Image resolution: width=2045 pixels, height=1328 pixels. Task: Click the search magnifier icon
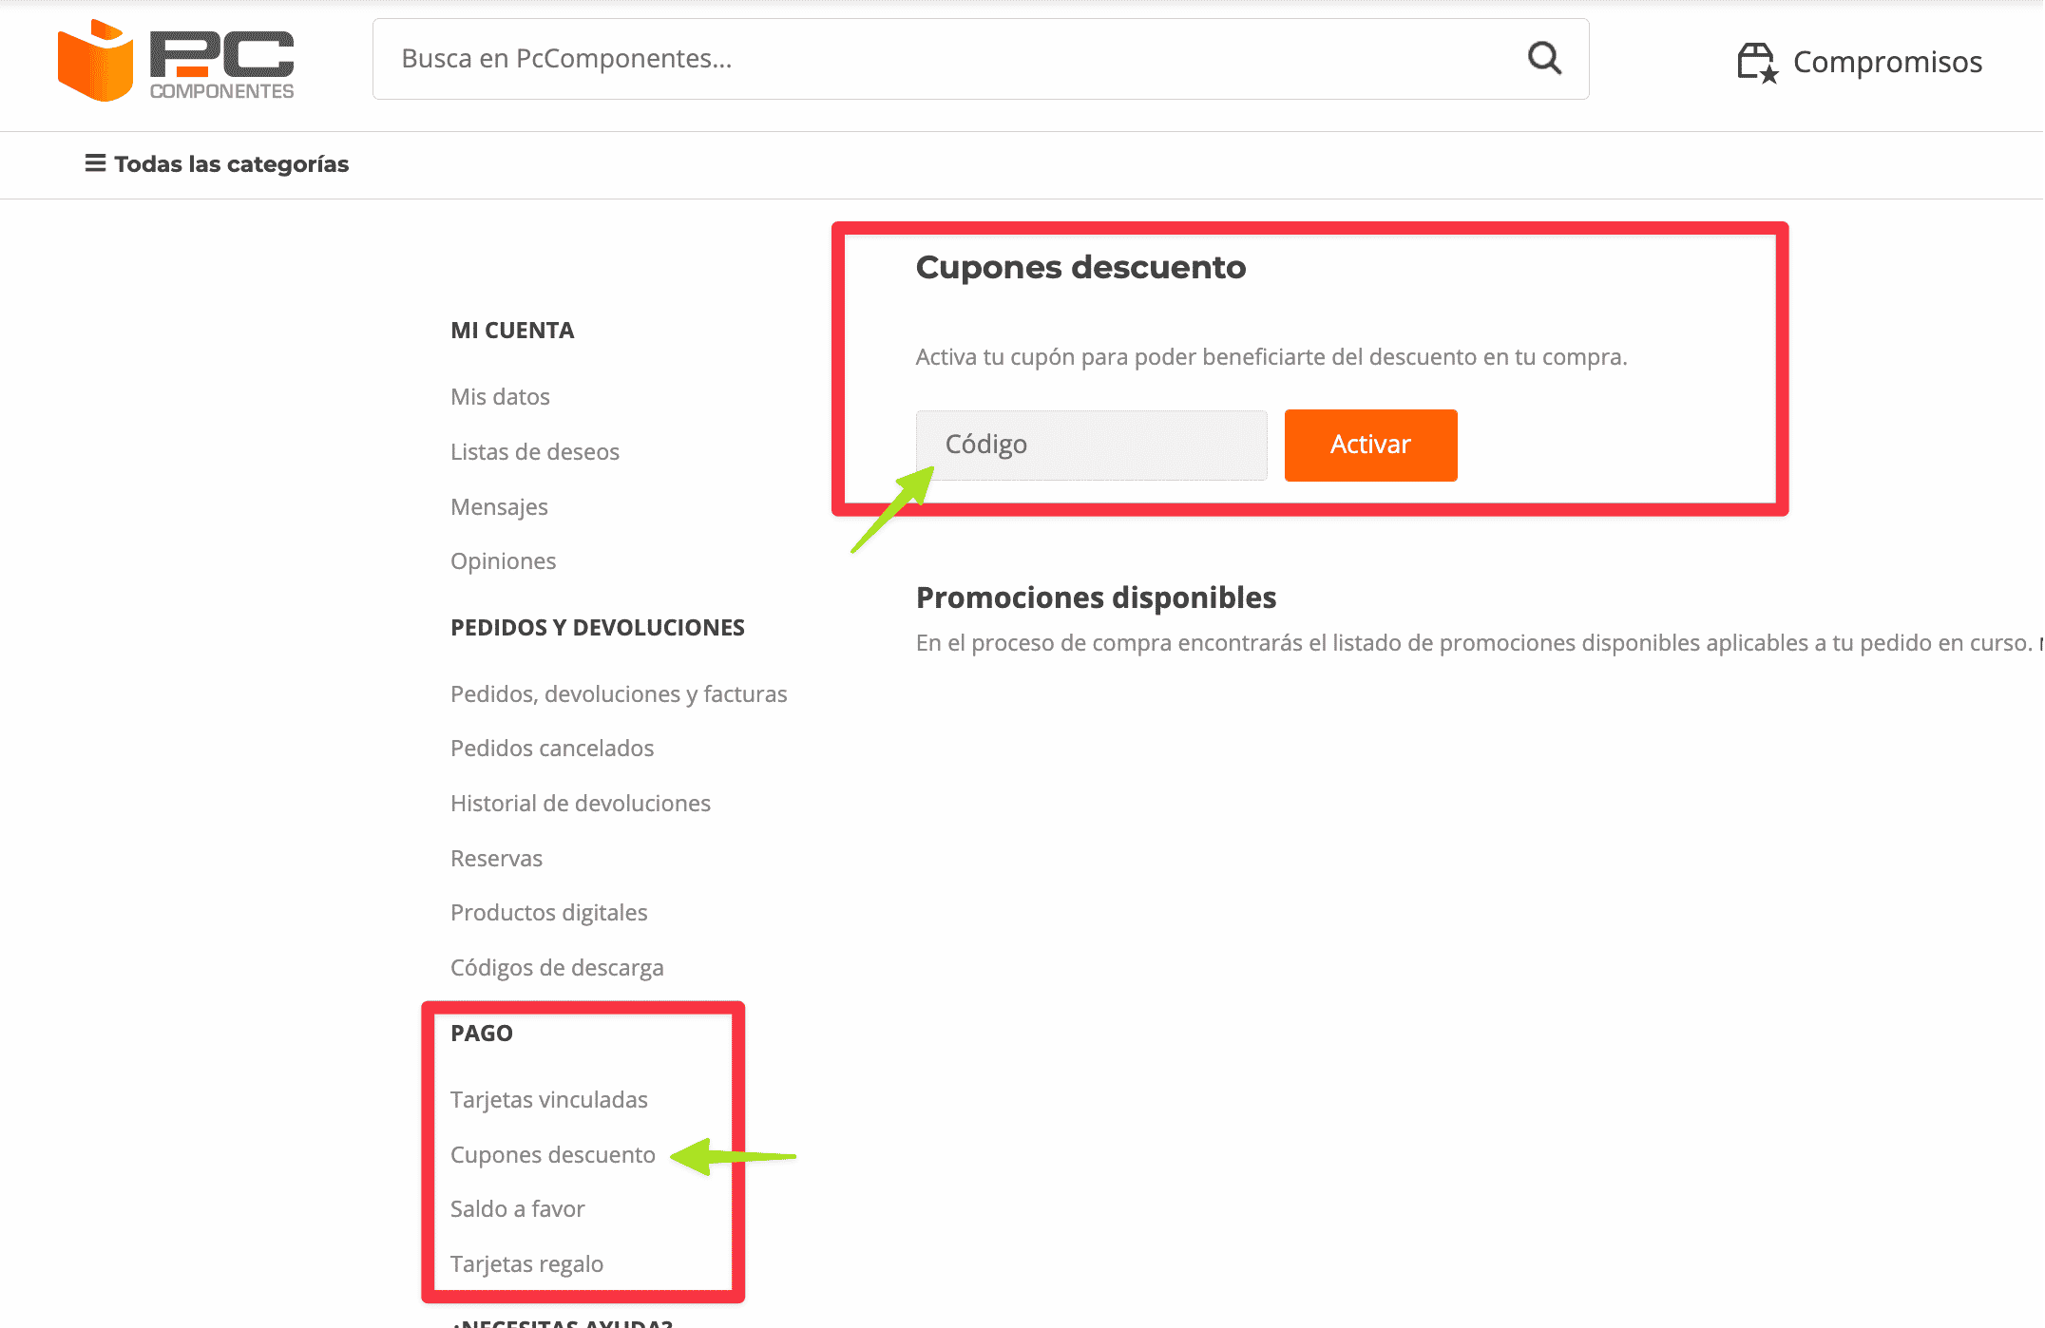click(x=1544, y=58)
